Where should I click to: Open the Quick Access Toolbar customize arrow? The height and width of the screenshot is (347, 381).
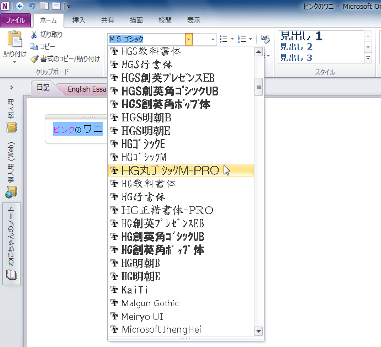[69, 7]
